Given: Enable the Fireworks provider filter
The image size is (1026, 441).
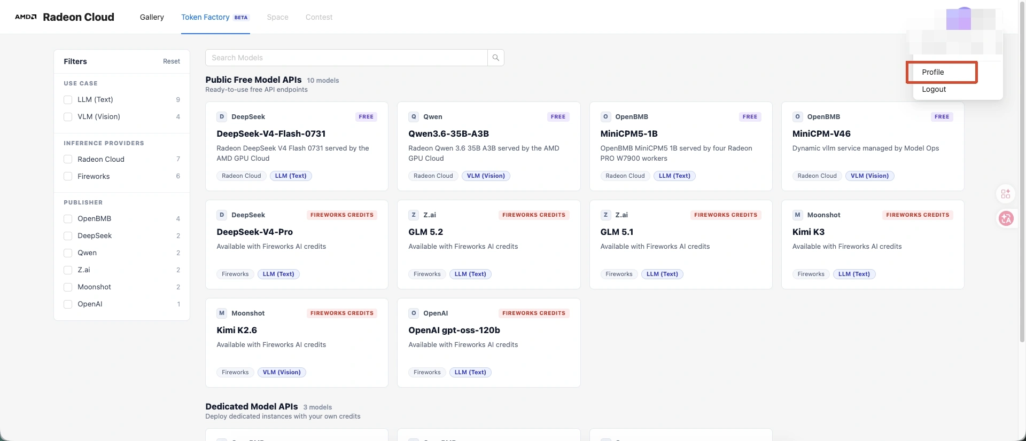Looking at the screenshot, I should (68, 176).
